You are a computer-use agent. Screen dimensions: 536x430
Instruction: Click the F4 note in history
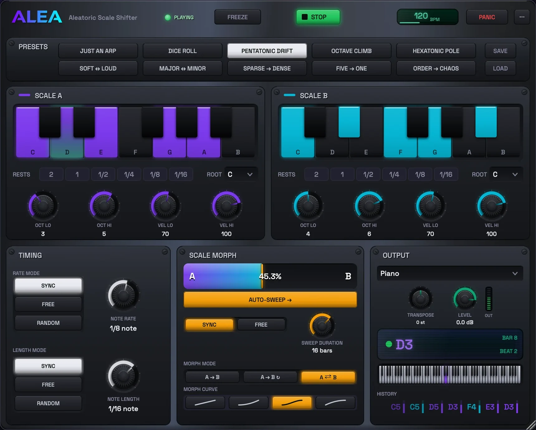coord(471,407)
